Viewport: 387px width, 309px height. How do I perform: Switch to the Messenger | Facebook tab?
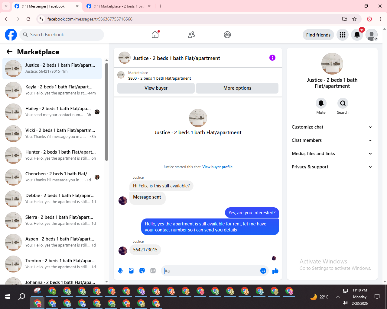[47, 6]
